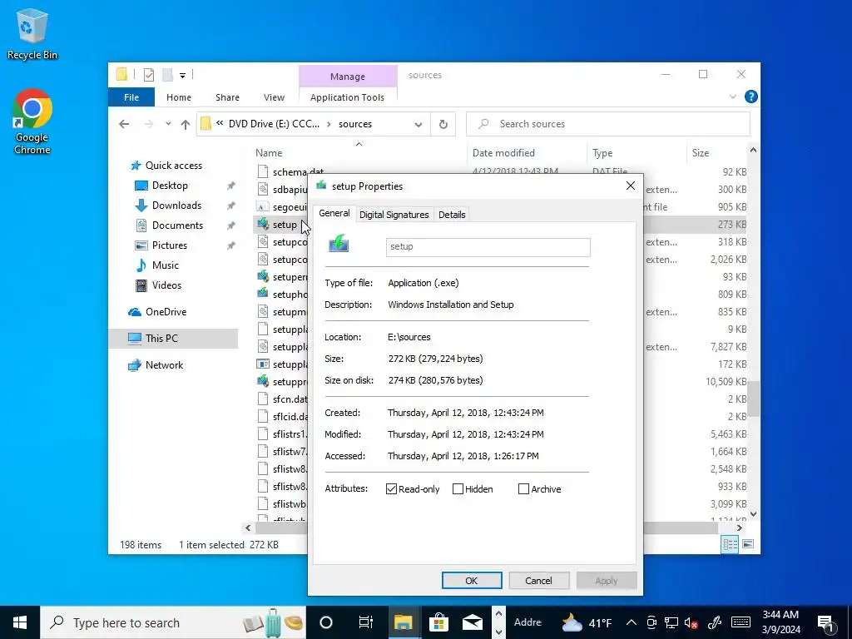Select the Google Chrome desktop shortcut

point(32,121)
